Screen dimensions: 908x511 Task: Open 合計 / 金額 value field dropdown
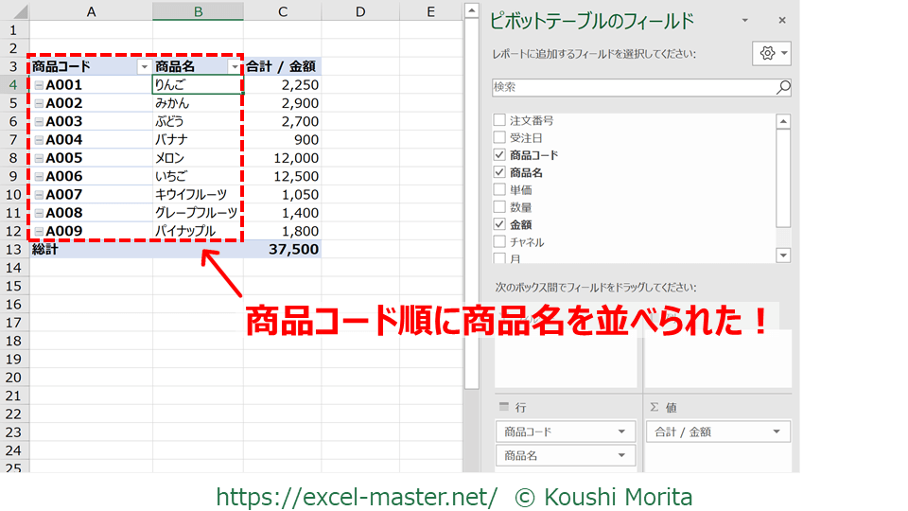coord(776,432)
